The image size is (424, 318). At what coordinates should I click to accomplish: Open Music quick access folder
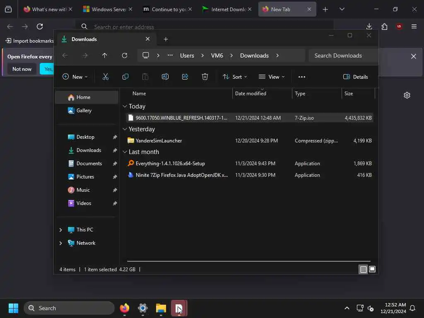click(87, 190)
